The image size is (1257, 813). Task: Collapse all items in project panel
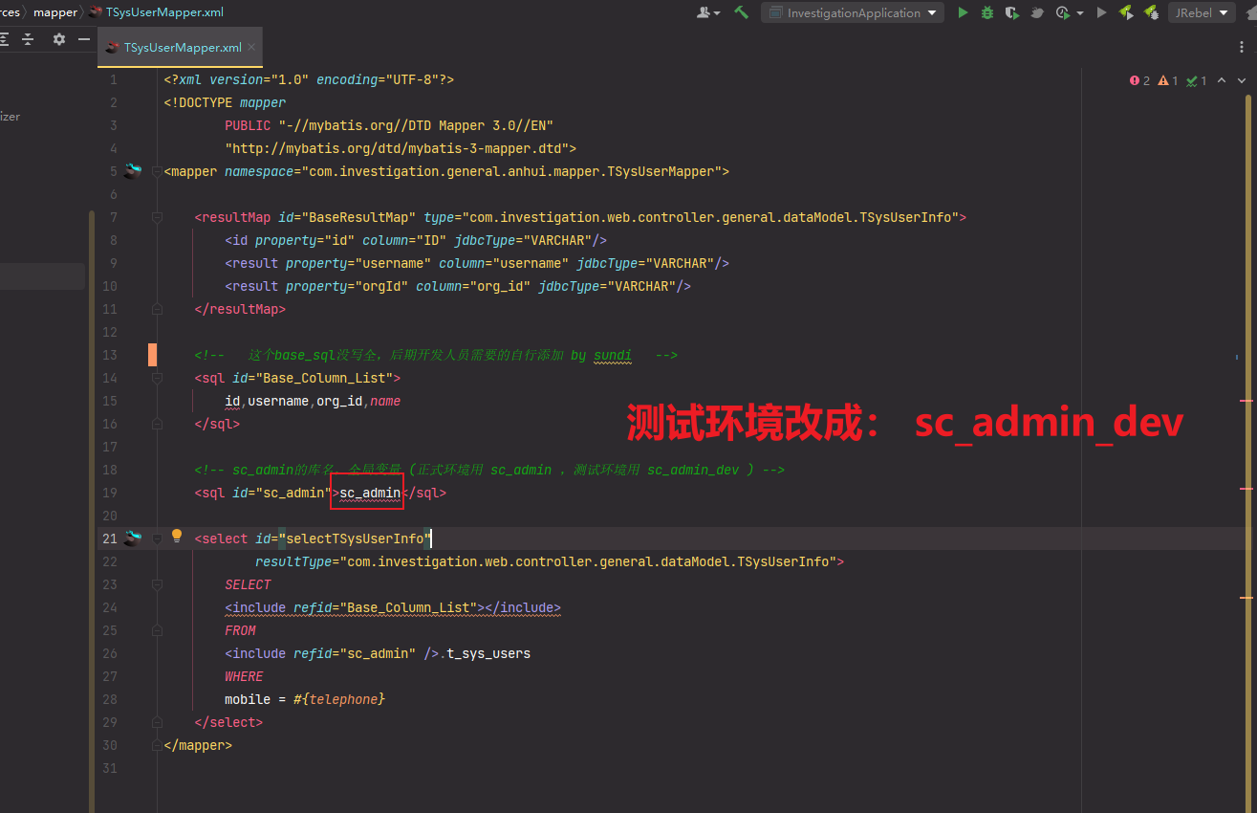click(29, 39)
